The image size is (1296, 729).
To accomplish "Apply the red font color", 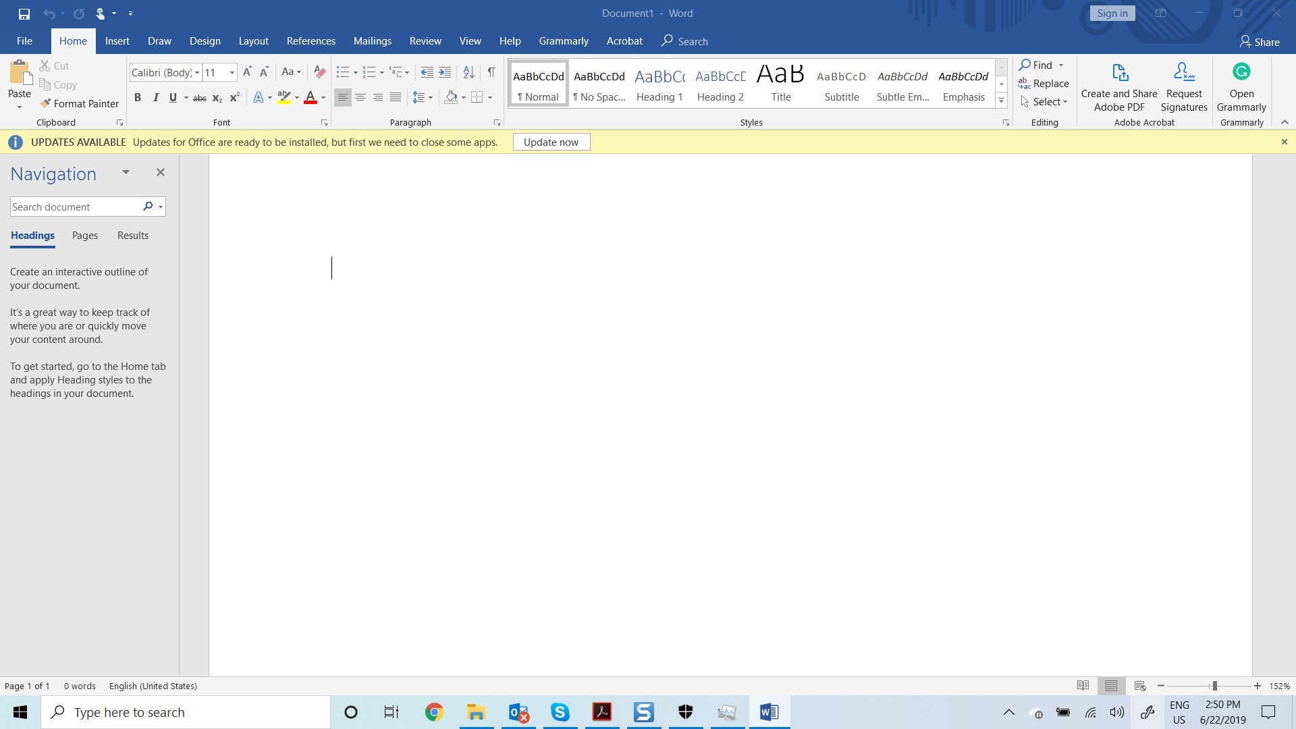I will coord(310,98).
